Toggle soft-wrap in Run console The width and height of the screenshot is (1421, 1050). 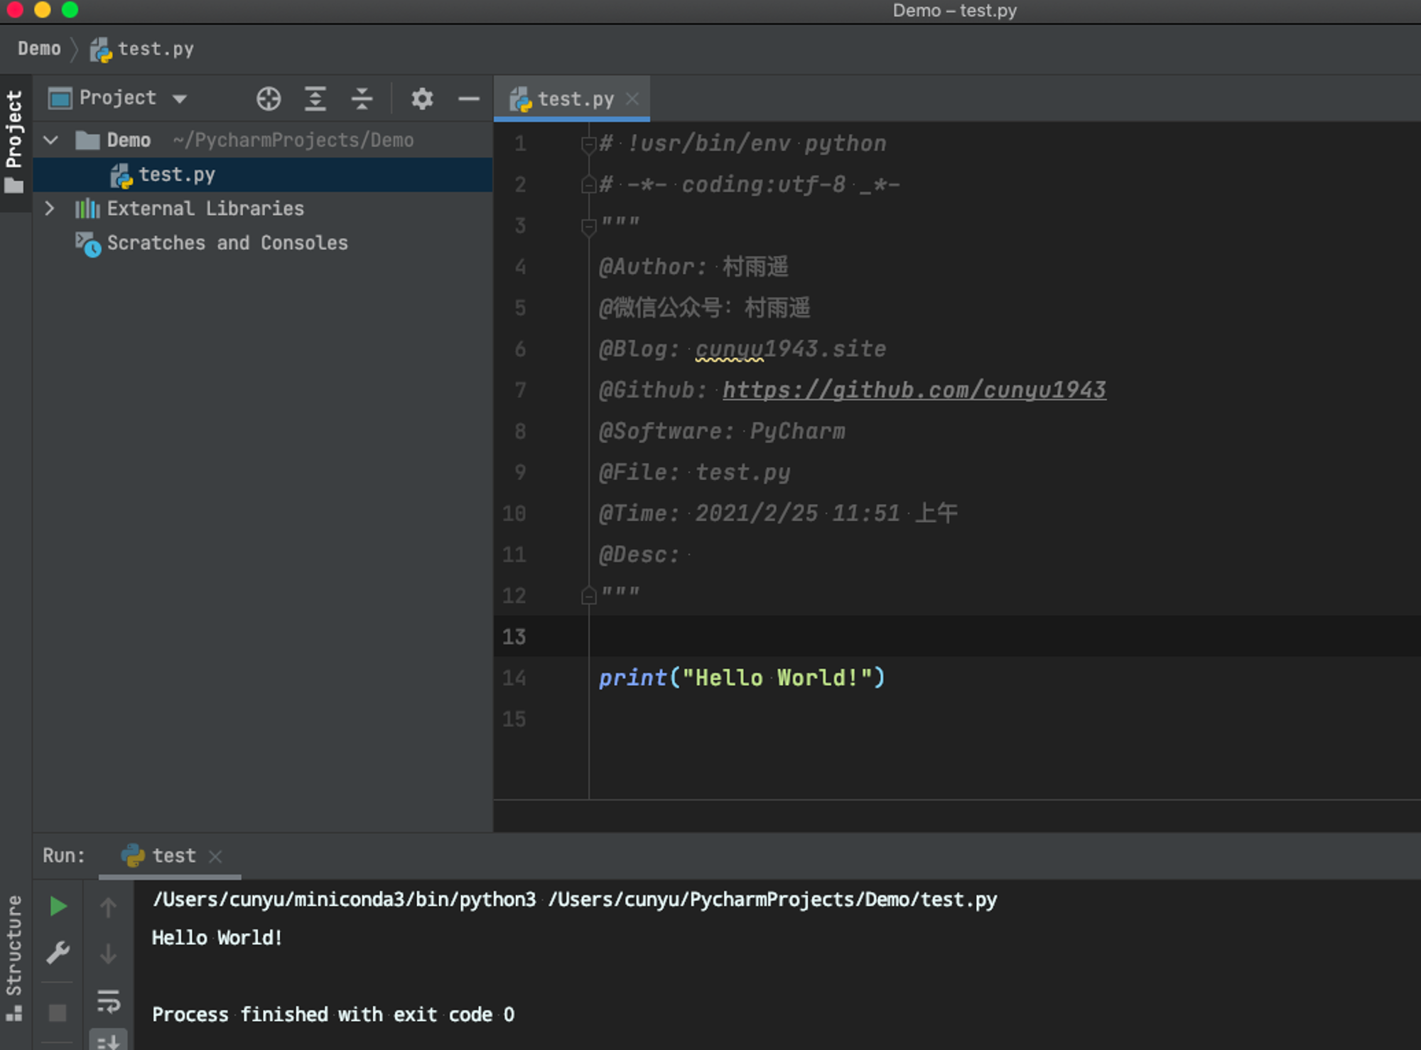(x=108, y=1001)
